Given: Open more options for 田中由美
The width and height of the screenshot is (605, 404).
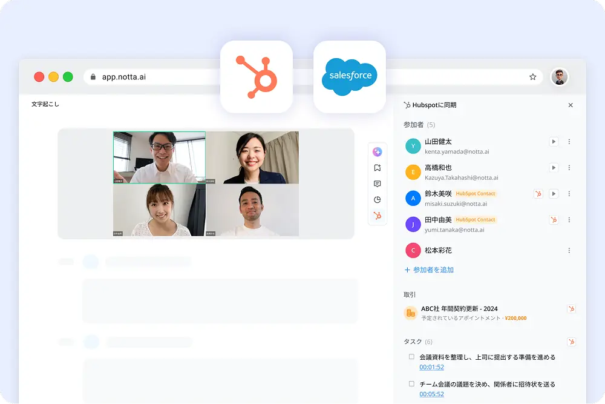Looking at the screenshot, I should point(569,220).
